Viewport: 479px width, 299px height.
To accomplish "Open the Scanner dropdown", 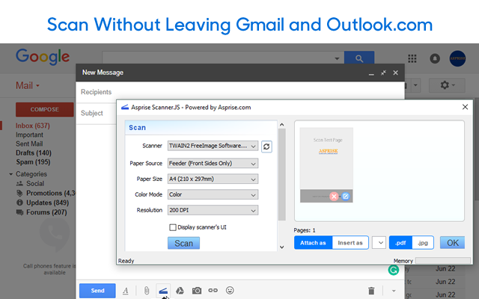I will click(x=213, y=146).
